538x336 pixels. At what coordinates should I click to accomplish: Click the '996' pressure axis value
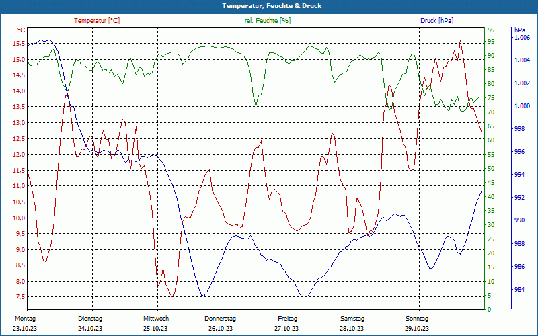click(x=519, y=152)
